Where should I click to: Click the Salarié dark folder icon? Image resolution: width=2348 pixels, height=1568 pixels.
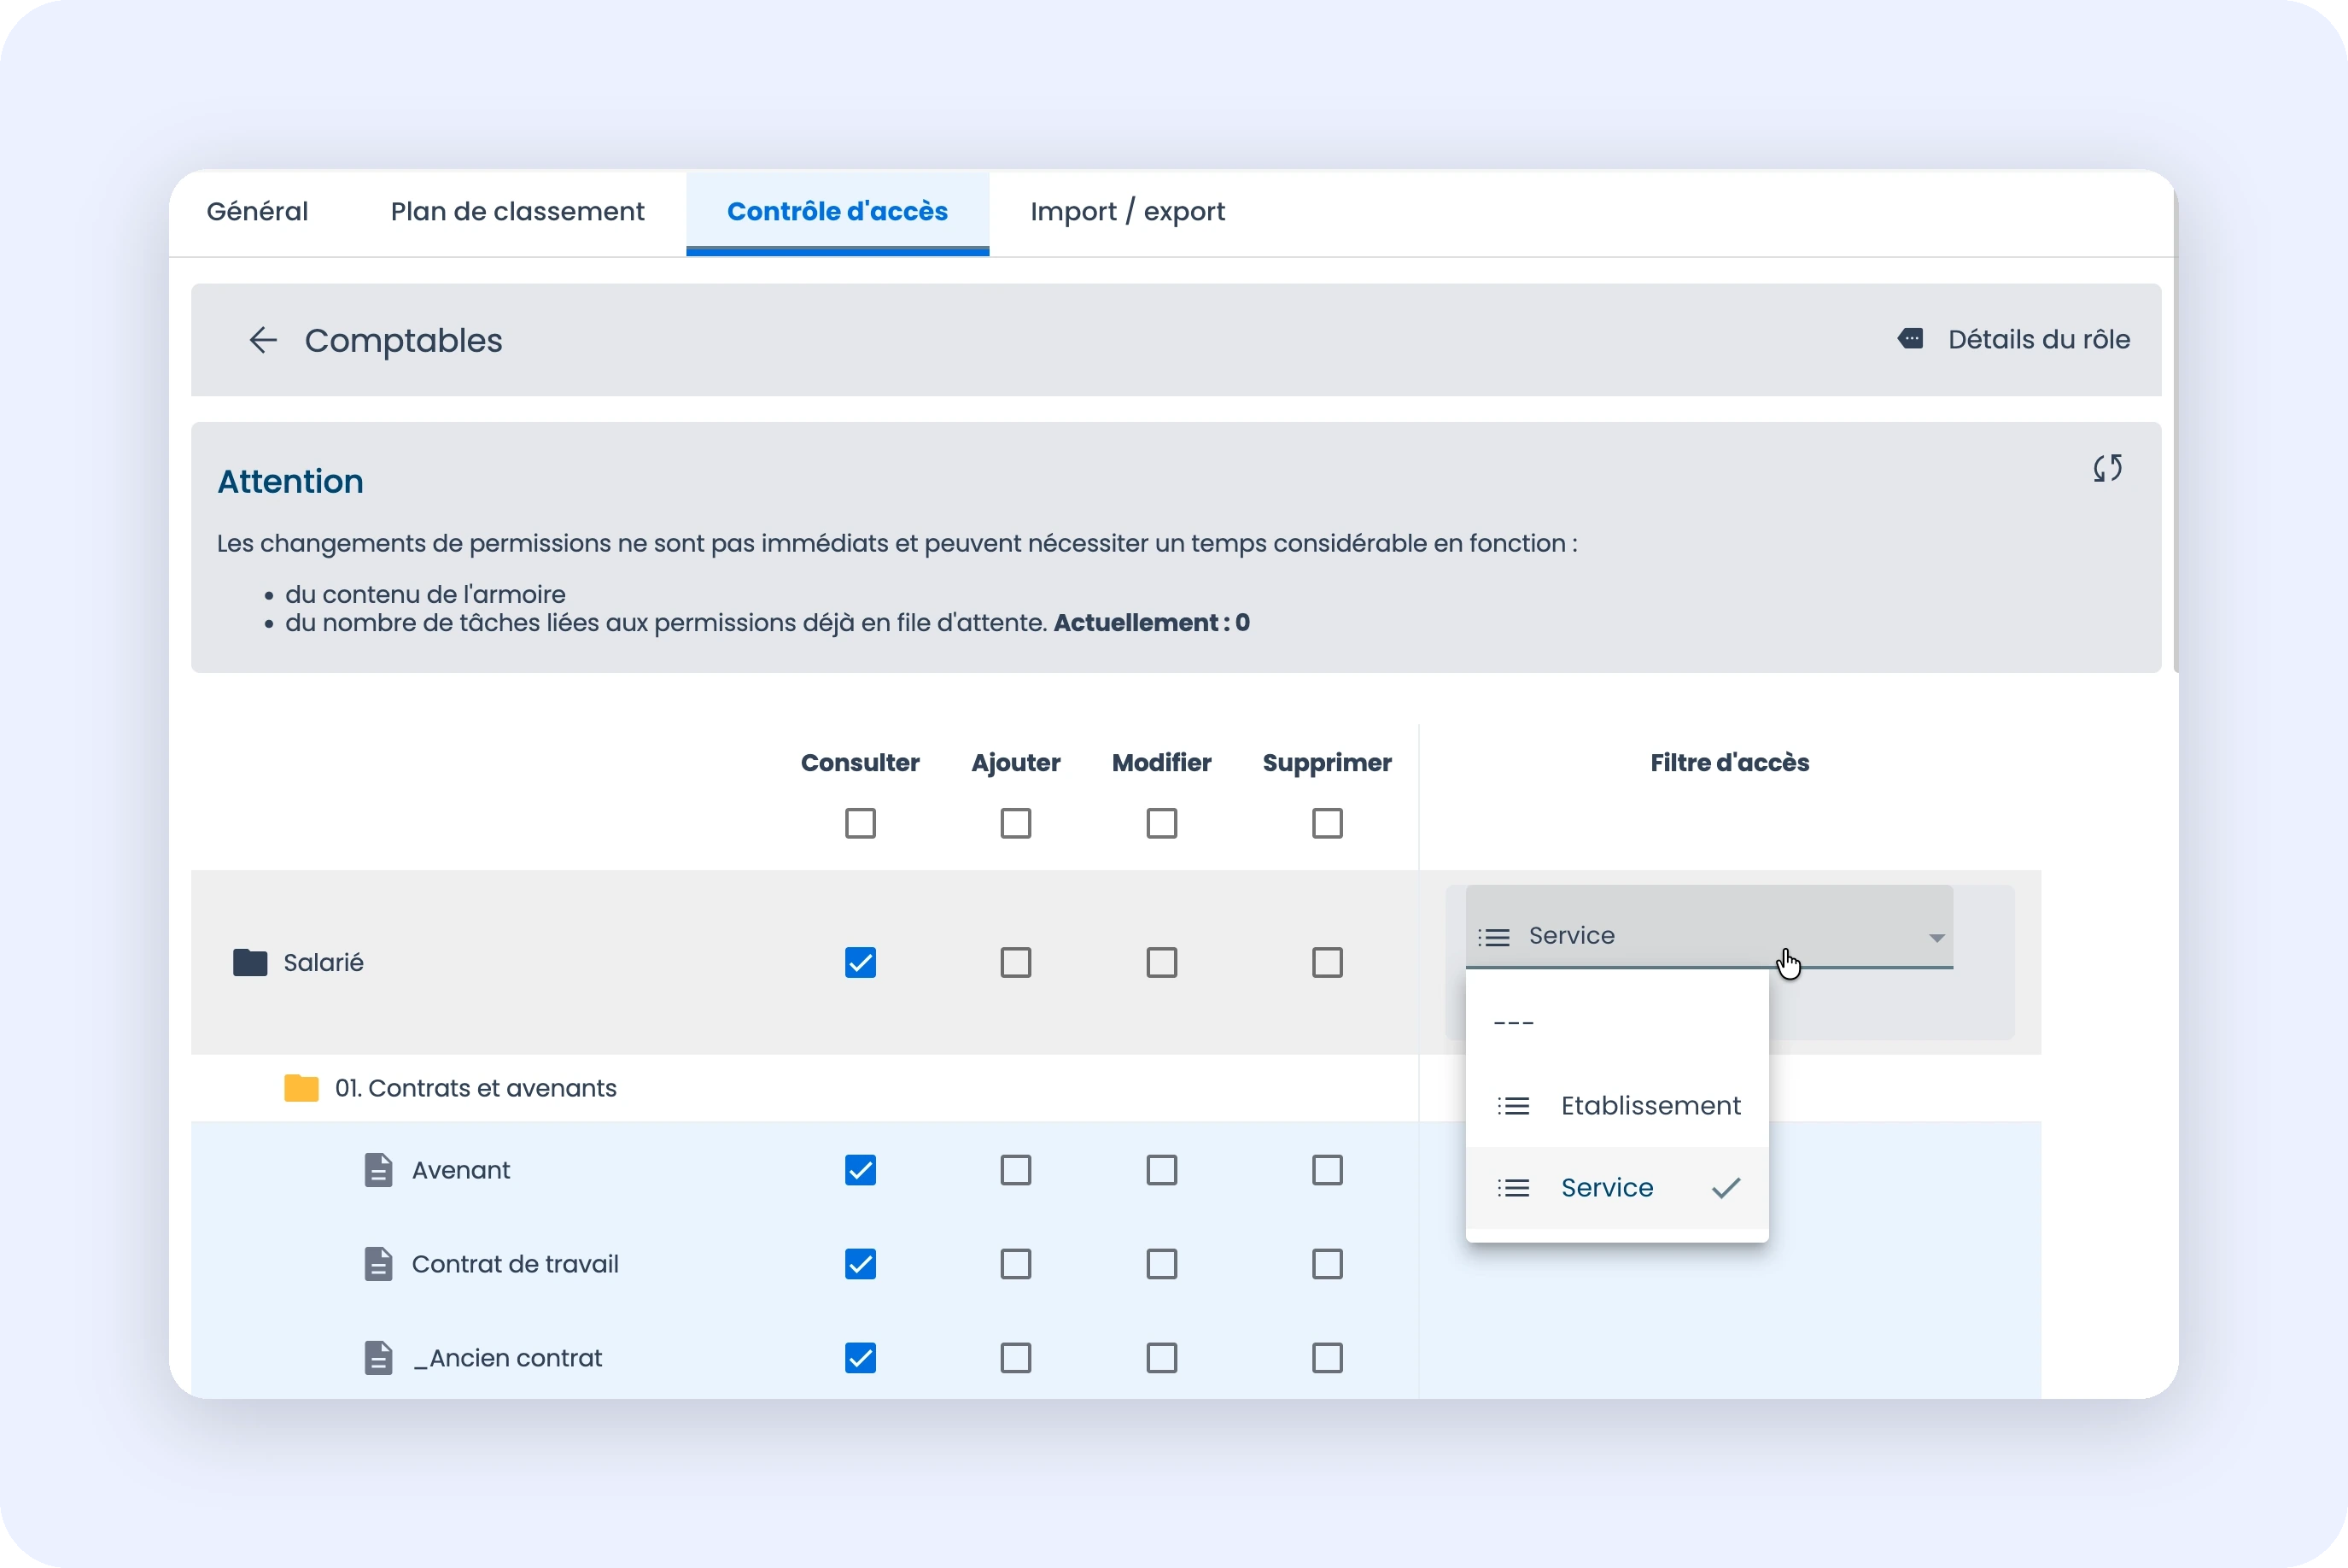(250, 962)
